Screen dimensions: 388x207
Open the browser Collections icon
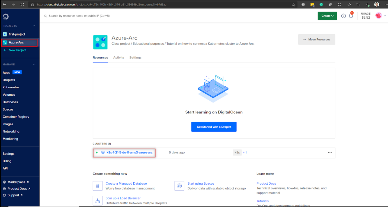(358, 5)
